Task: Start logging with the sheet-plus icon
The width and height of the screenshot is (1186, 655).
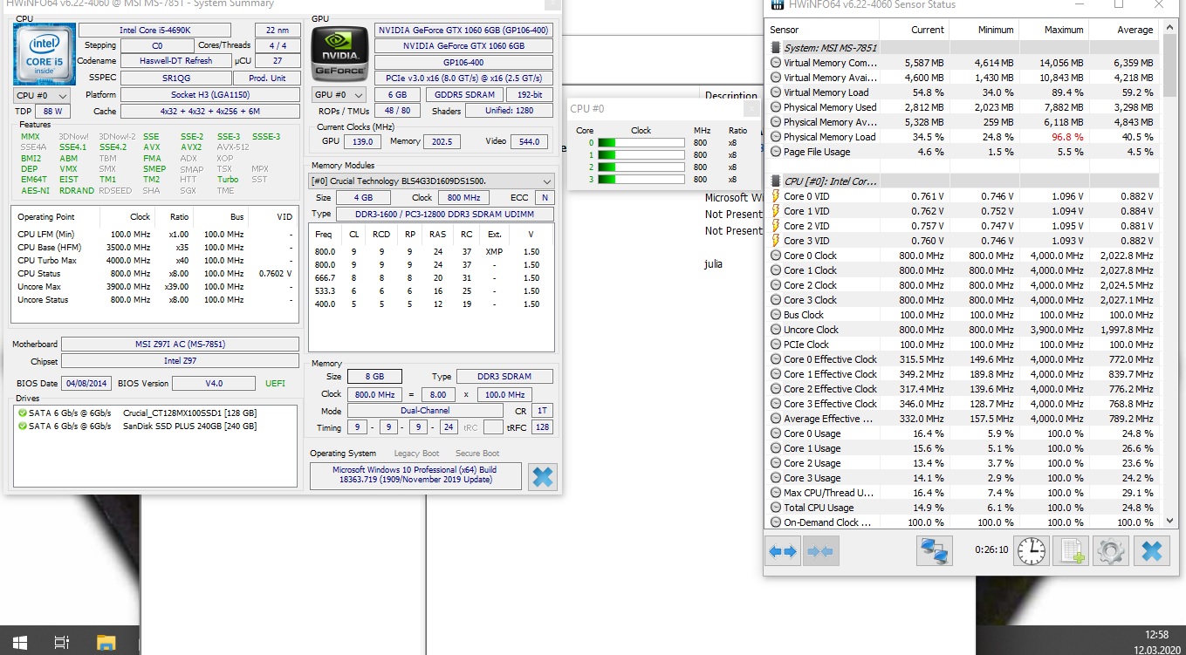Action: point(1072,551)
